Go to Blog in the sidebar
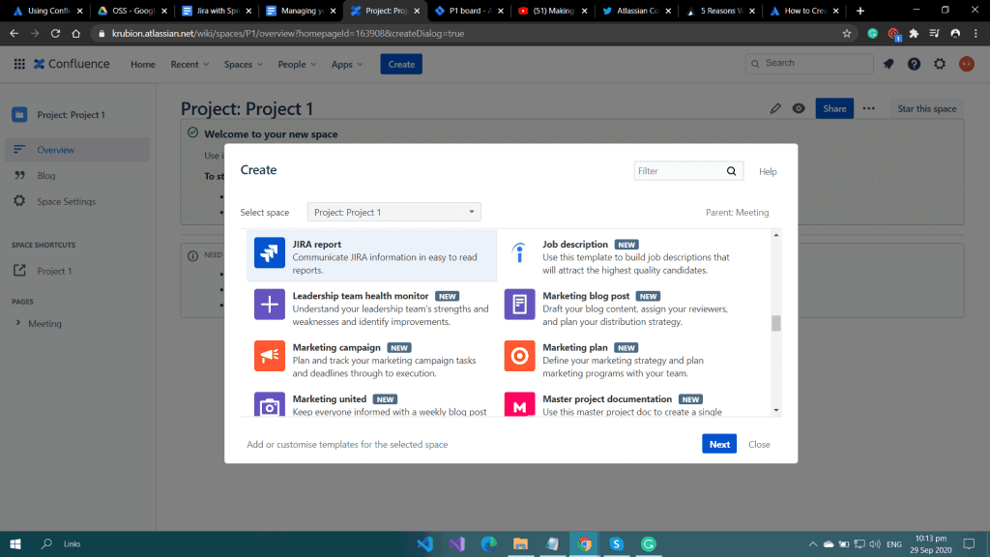Screen dimensions: 990x557 pyautogui.click(x=46, y=176)
